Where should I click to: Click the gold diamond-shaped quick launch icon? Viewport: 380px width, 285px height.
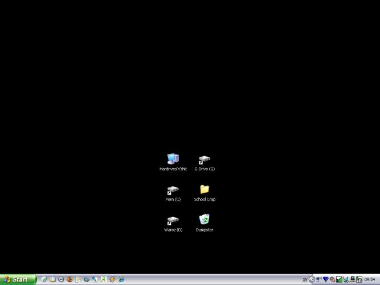[112, 279]
